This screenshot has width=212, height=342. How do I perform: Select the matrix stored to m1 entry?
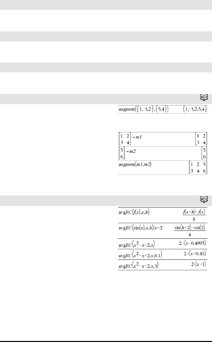(x=130, y=139)
